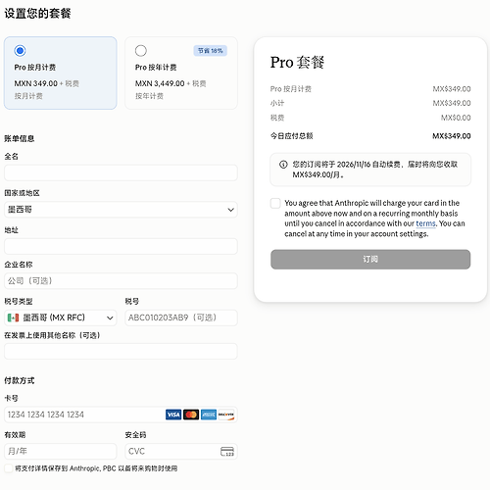The image size is (490, 490).
Task: Click the CVC card hint icon
Action: 227,452
